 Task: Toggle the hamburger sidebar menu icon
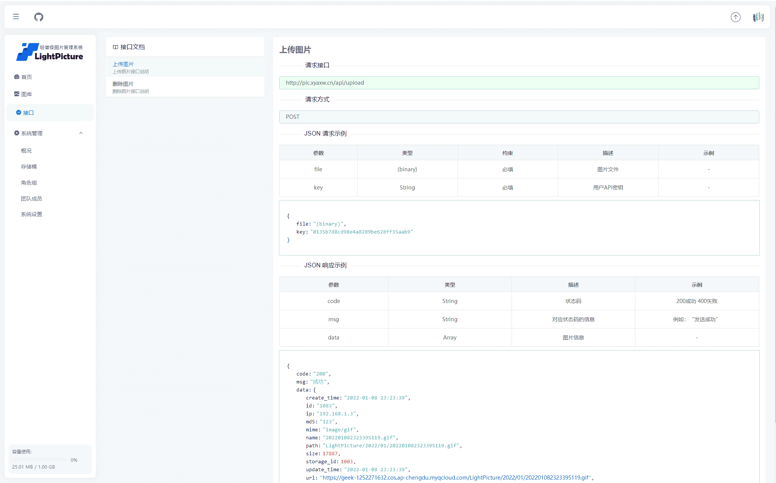[x=16, y=17]
